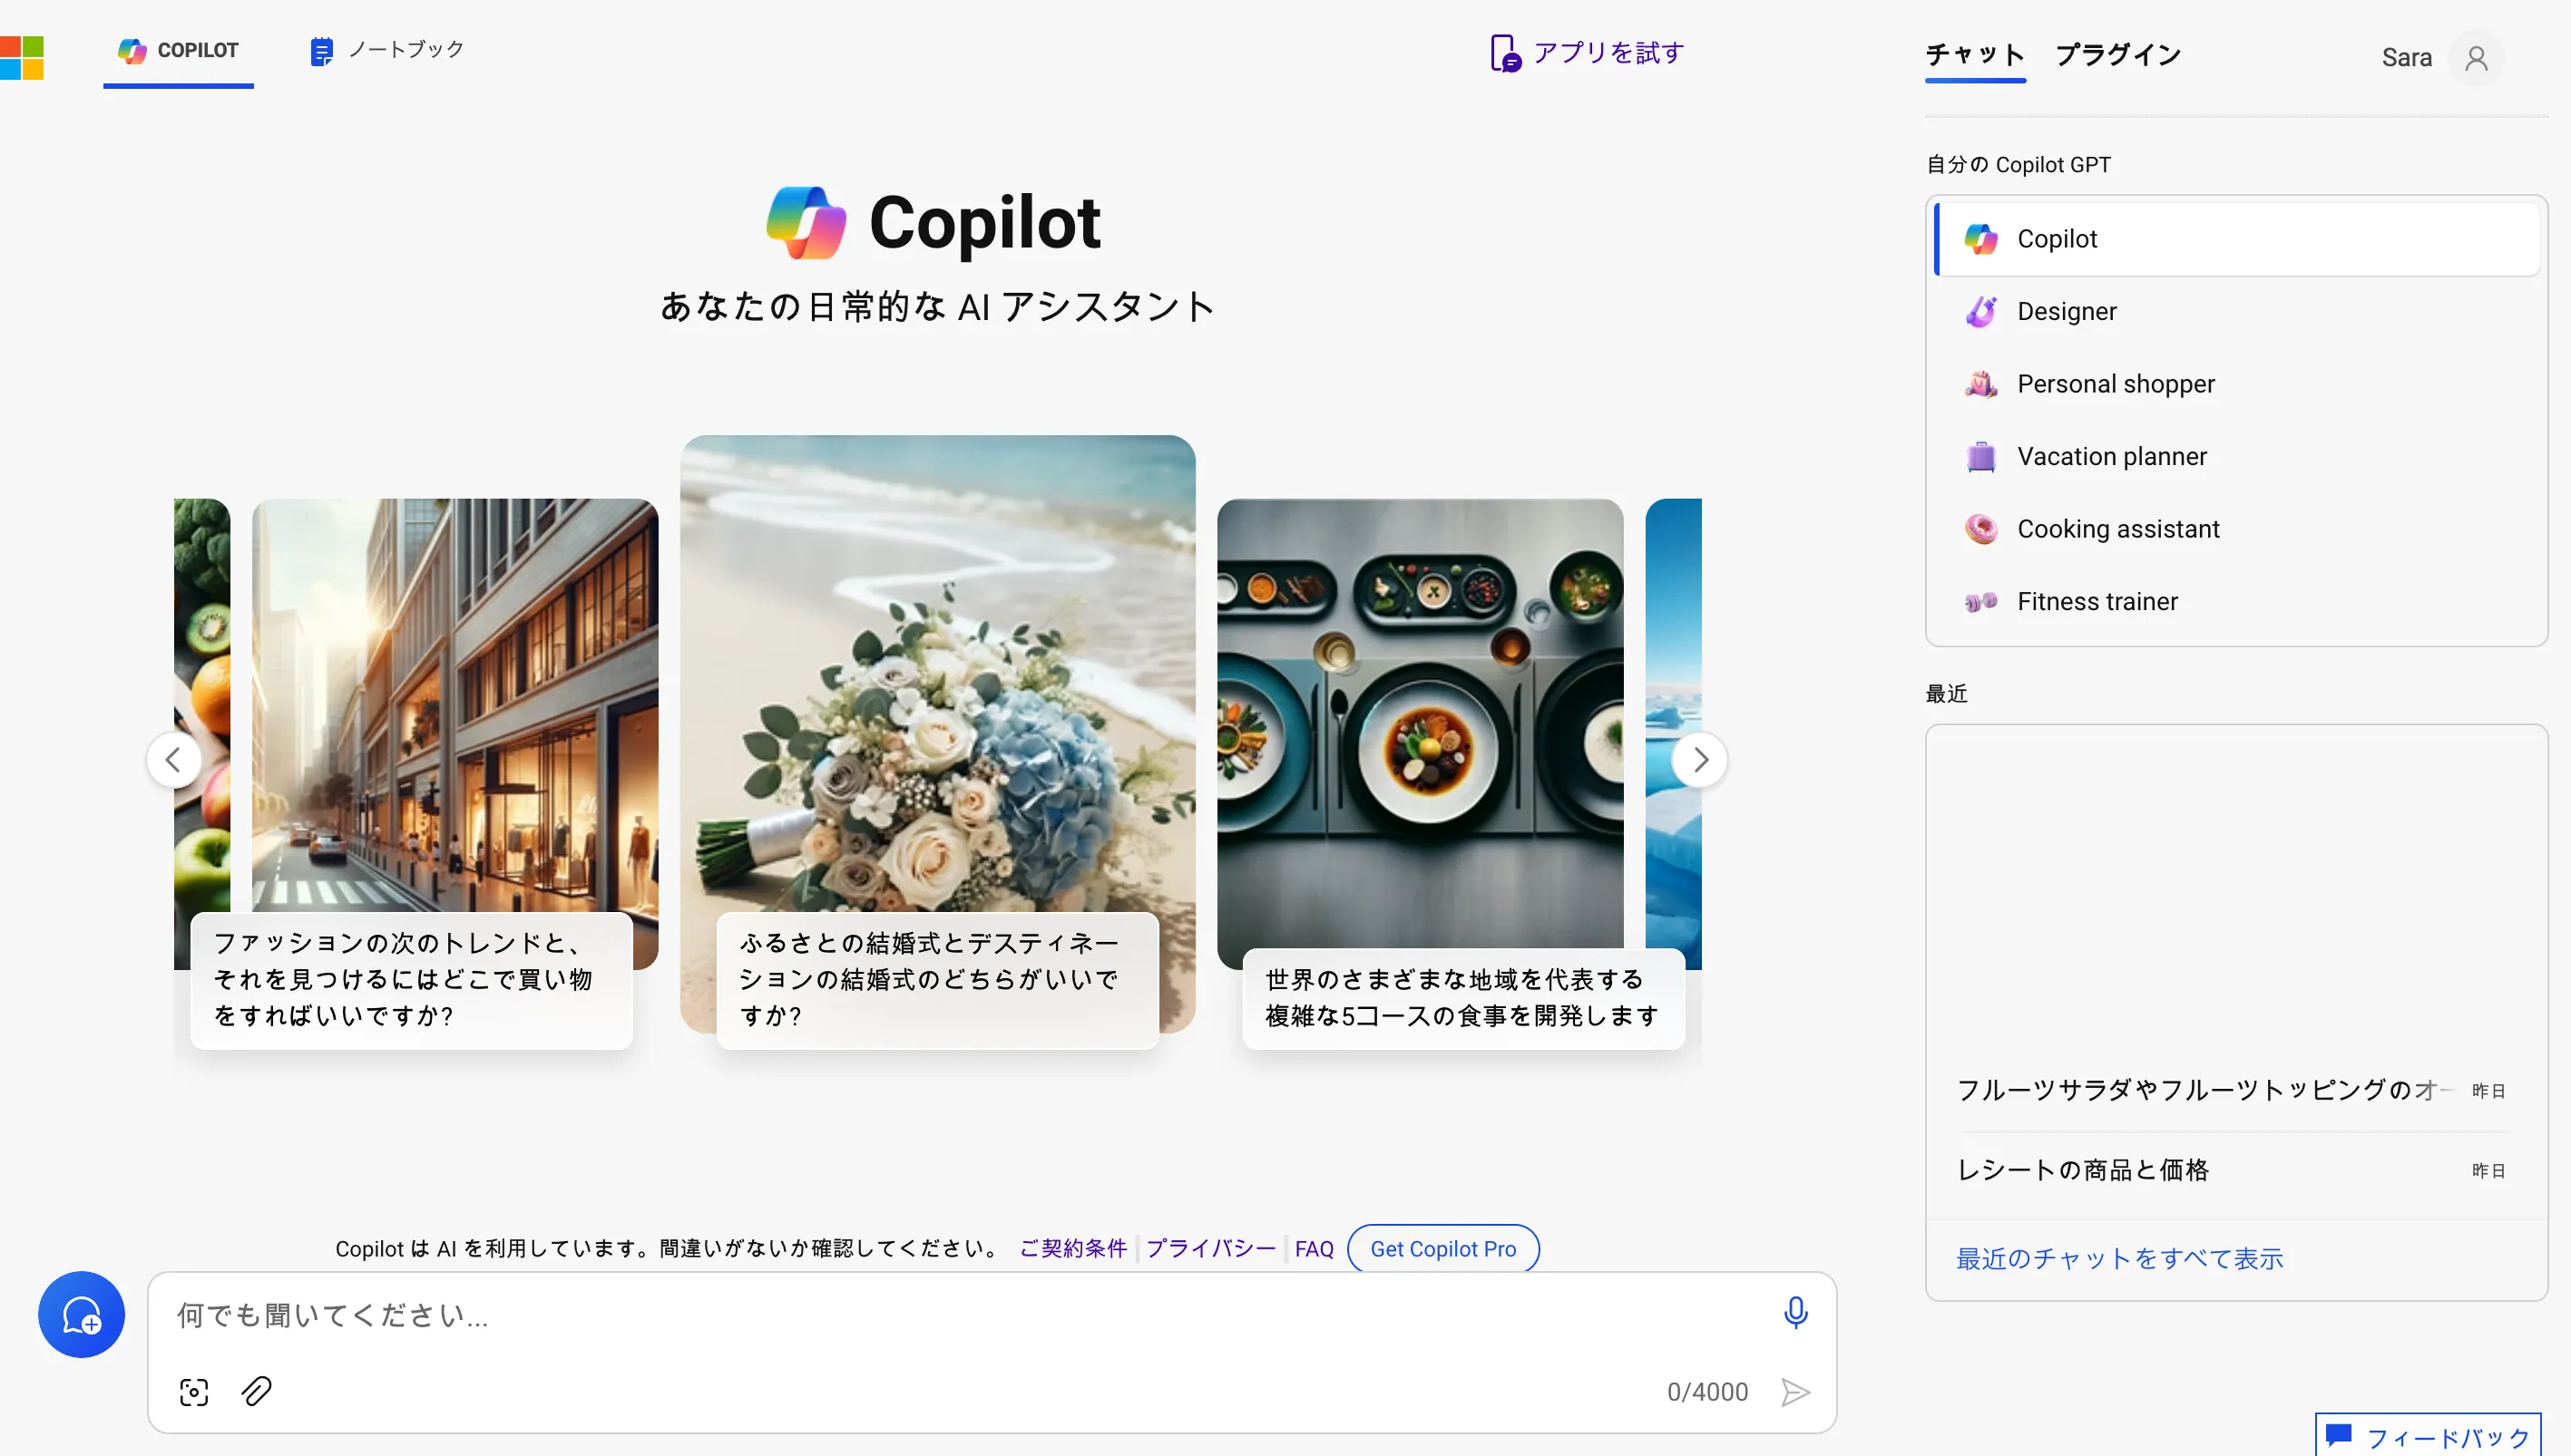Click the Copilot GPT logo in sidebar list

coord(1980,239)
